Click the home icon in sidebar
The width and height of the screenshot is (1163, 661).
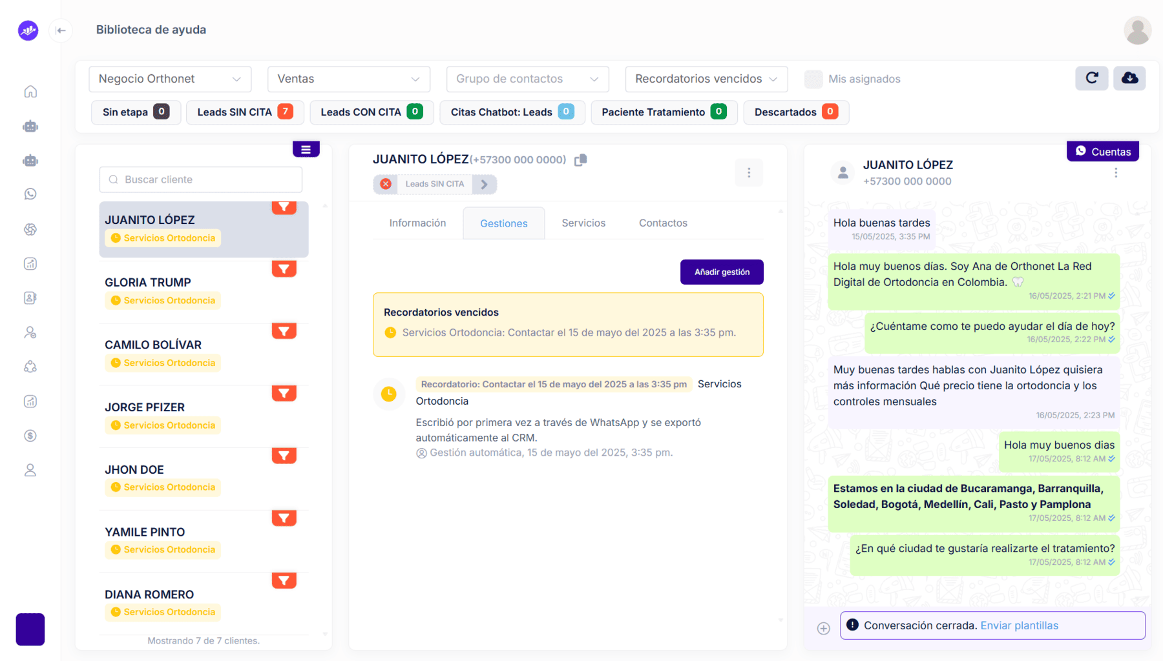[30, 92]
